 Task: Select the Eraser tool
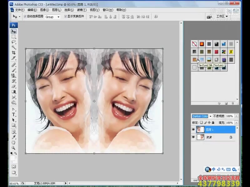14,86
